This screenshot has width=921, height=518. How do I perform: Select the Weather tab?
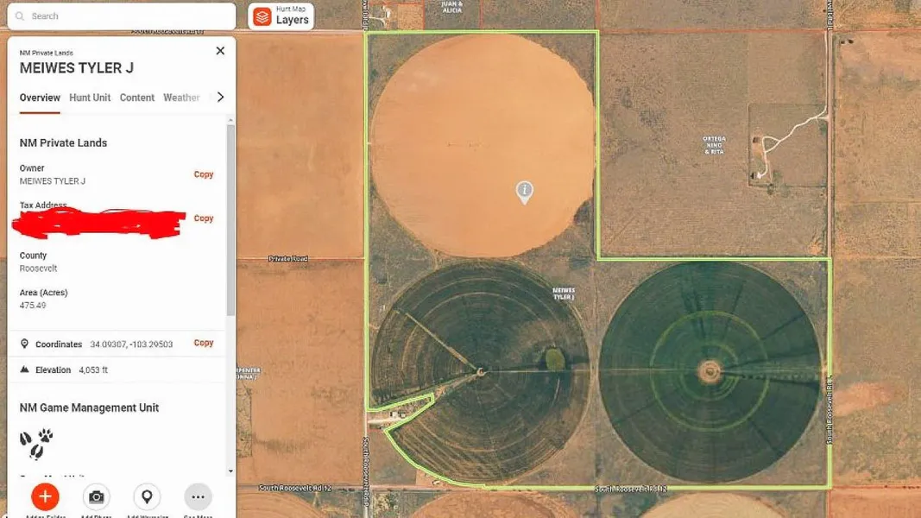181,98
